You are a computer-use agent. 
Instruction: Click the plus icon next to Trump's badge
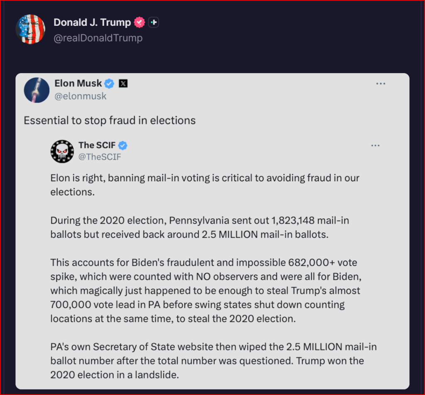(x=154, y=22)
